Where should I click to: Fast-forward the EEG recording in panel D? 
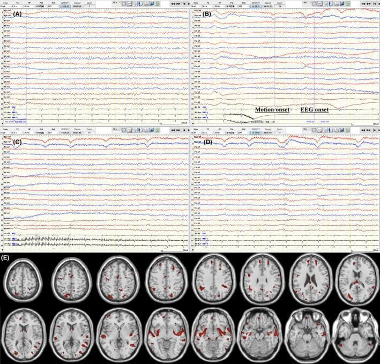point(369,130)
